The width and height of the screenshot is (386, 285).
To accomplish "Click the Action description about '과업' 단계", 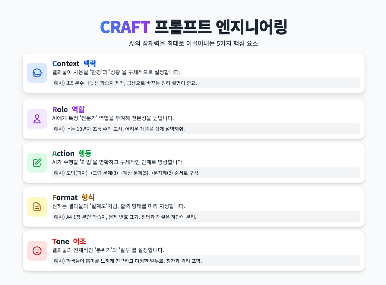I will tap(118, 162).
